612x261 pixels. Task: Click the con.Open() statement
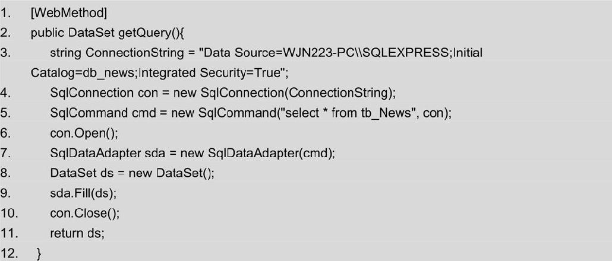[x=84, y=133]
